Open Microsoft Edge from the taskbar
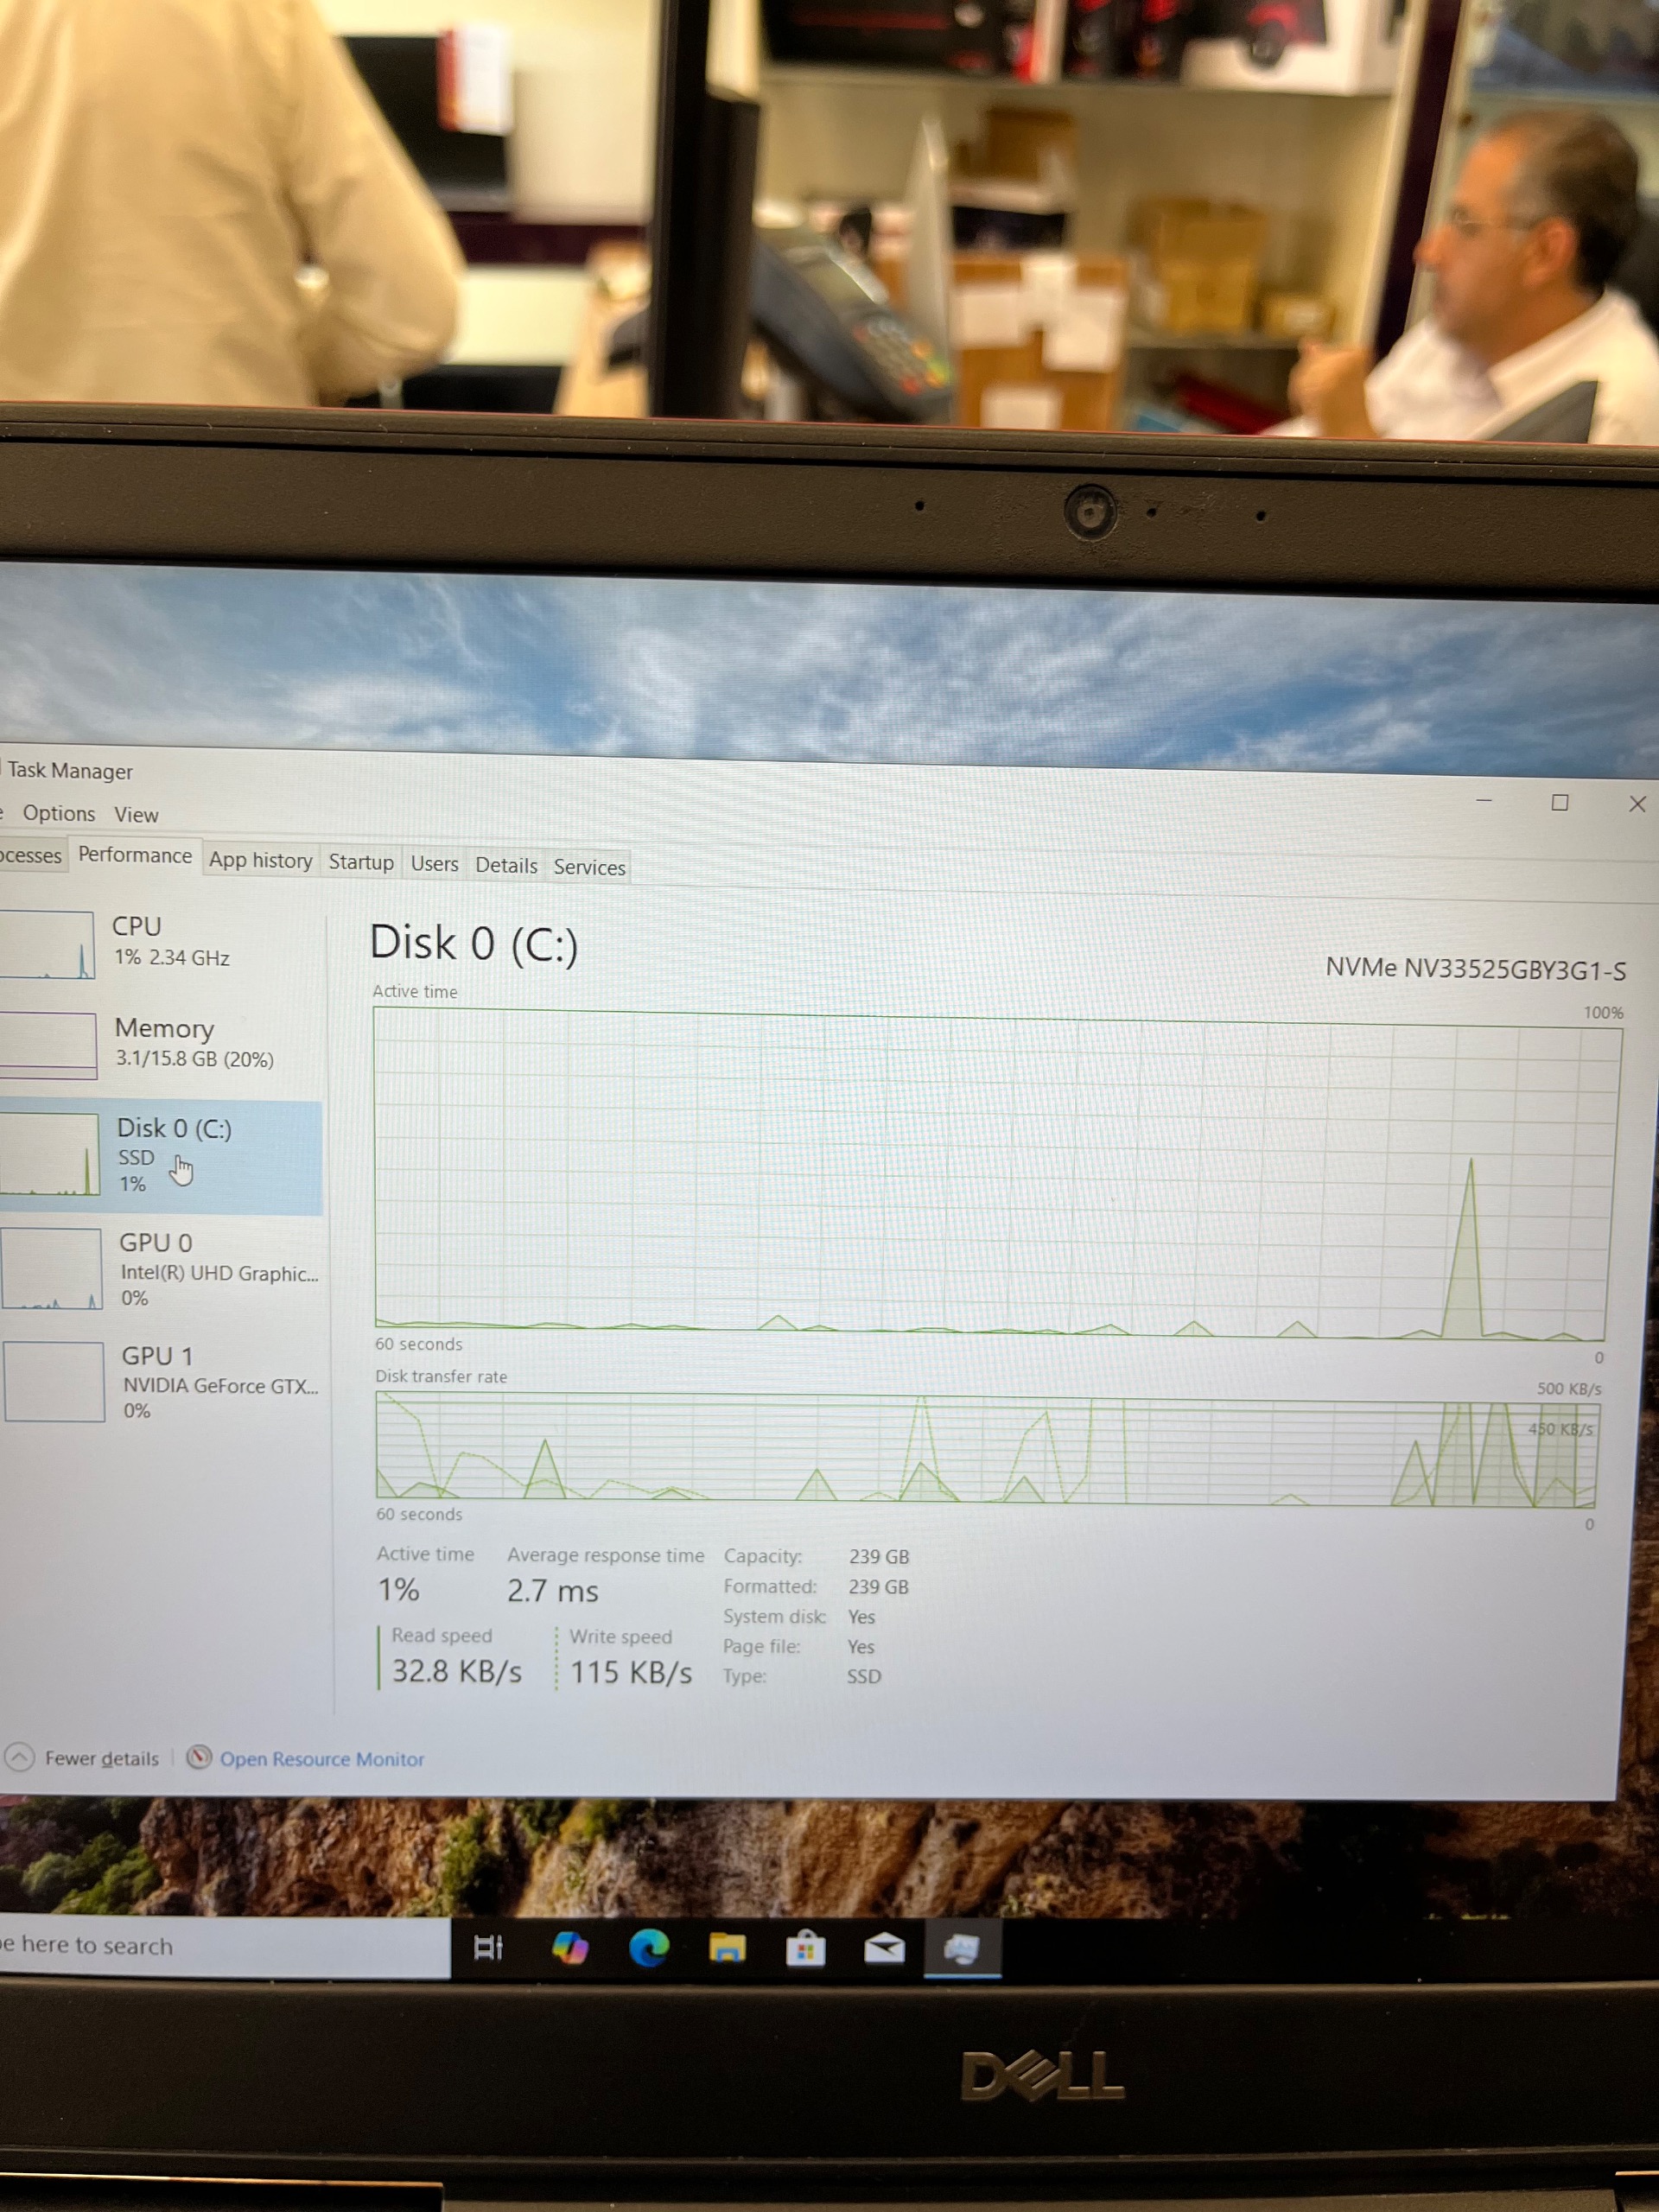The height and width of the screenshot is (2212, 1659). (x=649, y=1947)
